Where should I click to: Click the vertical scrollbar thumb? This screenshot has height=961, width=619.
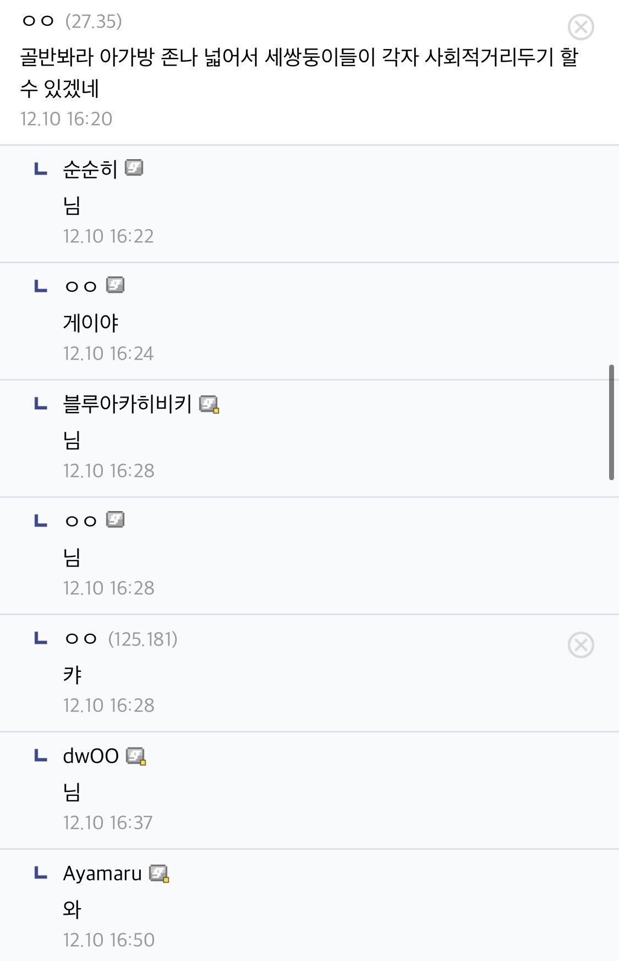[611, 422]
